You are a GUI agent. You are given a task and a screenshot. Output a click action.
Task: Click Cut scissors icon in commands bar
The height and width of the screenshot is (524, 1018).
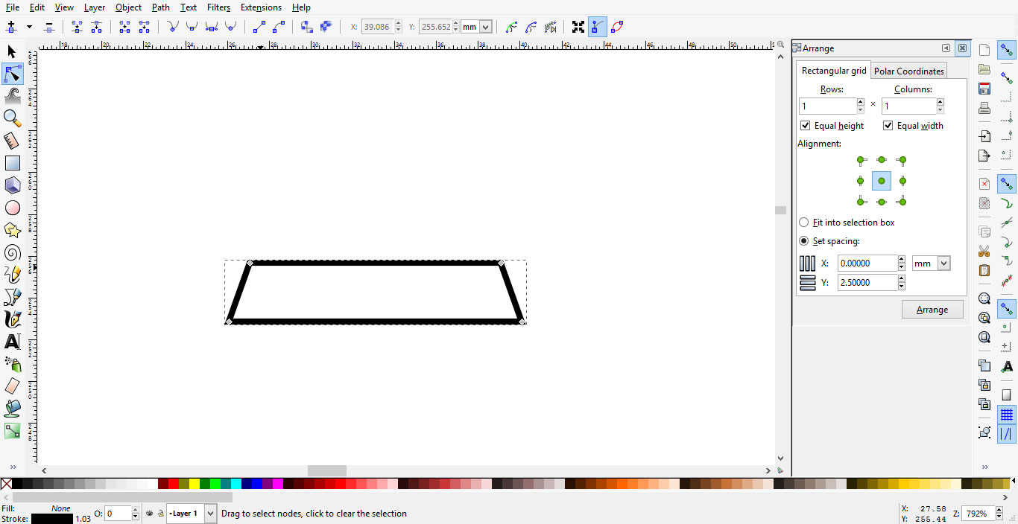pos(984,251)
